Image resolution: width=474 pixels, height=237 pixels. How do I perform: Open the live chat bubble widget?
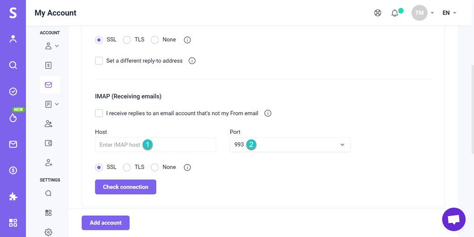point(454,219)
